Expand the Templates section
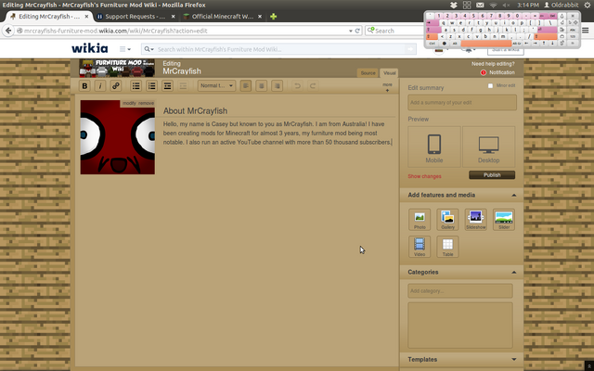This screenshot has width=594, height=371. point(513,359)
